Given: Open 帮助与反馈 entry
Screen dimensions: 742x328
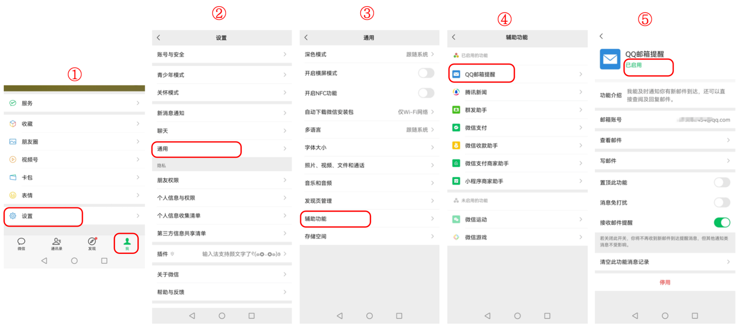Looking at the screenshot, I should coord(222,292).
